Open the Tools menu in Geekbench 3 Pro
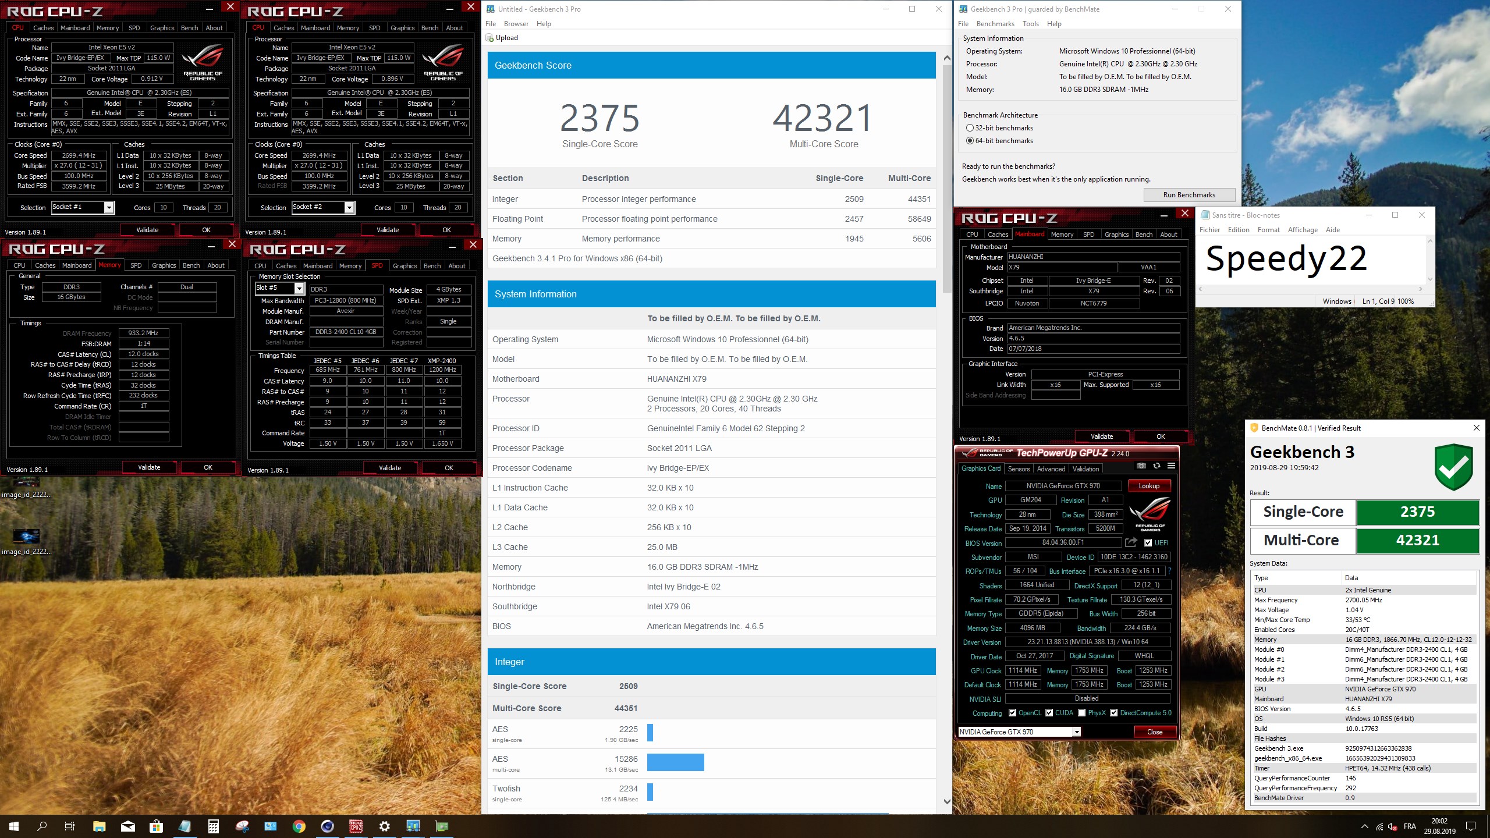 [1030, 24]
